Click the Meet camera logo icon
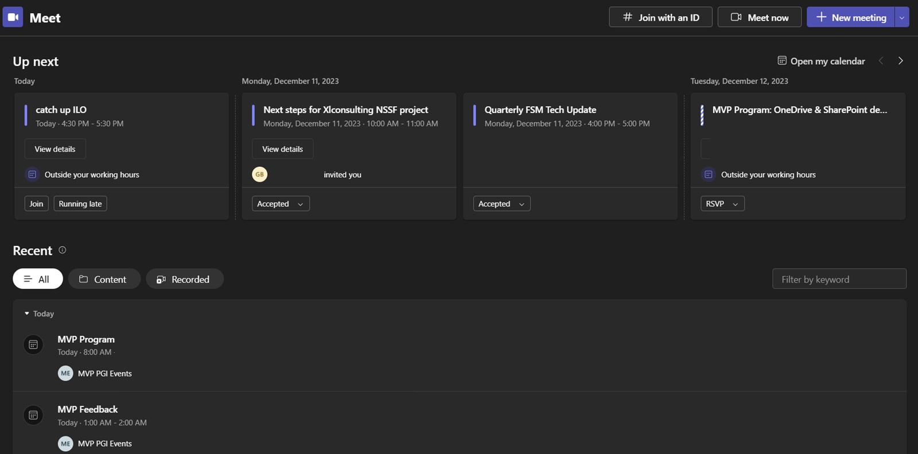The height and width of the screenshot is (454, 918). [13, 17]
